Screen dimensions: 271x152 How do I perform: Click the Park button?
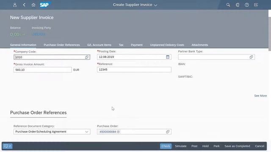[216, 146]
